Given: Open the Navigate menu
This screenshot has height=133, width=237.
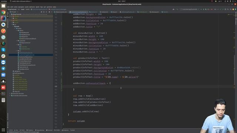Looking at the screenshot, I should 21,7.
